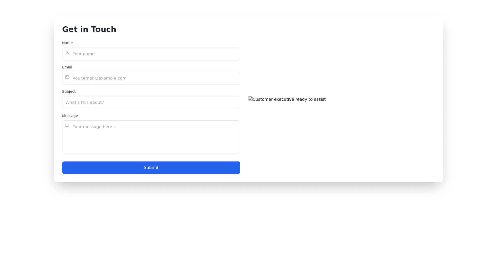Click the envelope icon in Email field
Screen dimensions: 497x279
click(67, 77)
